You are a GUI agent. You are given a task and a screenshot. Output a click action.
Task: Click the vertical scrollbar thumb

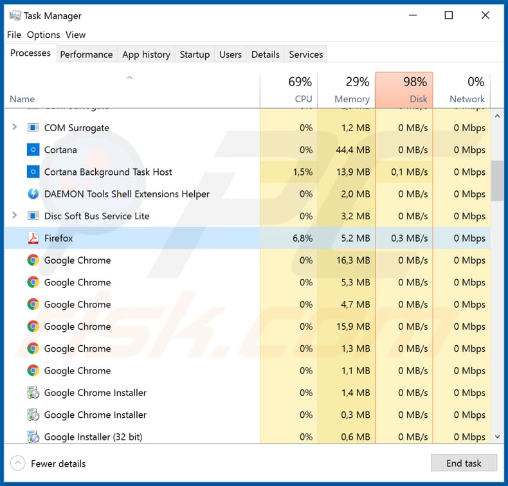pos(497,181)
